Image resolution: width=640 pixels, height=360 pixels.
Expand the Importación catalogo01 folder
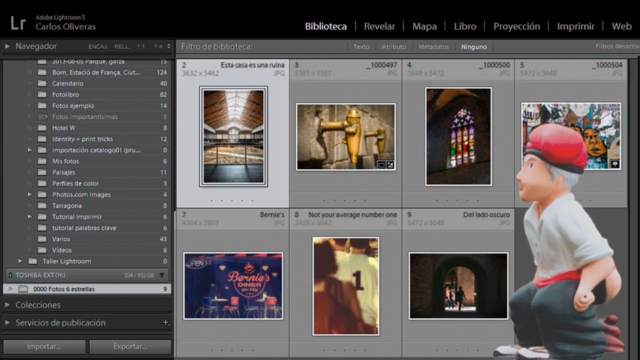[x=29, y=150]
